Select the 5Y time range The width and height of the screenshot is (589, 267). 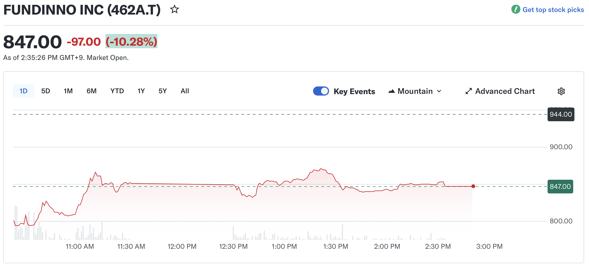[163, 91]
